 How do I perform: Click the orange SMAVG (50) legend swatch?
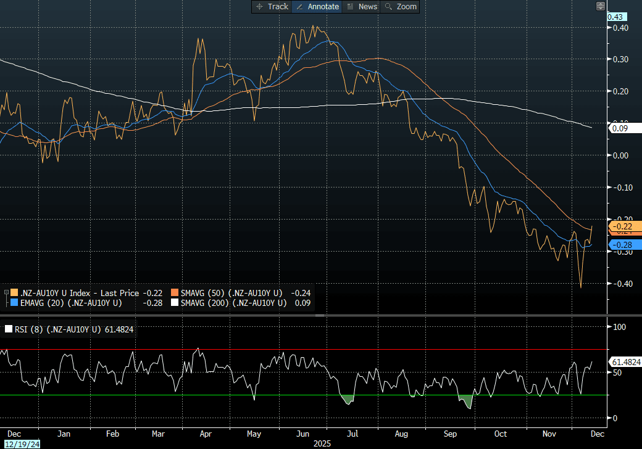(175, 293)
